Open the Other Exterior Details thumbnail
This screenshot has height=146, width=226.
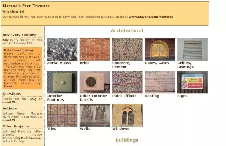[95, 82]
